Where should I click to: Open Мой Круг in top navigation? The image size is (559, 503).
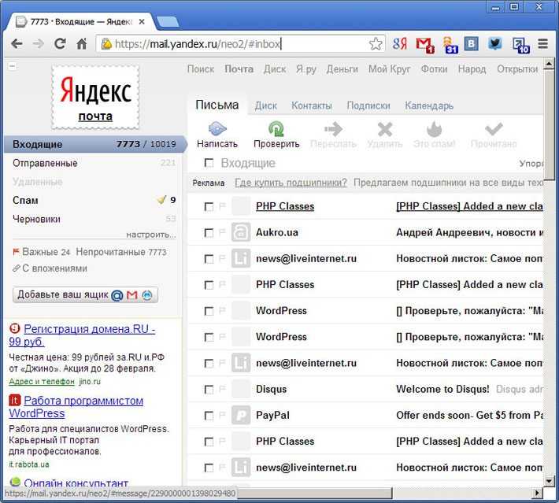tap(389, 68)
